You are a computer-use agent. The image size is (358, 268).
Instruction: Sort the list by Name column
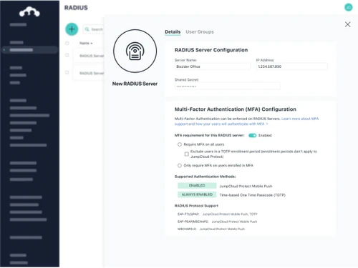pos(86,43)
